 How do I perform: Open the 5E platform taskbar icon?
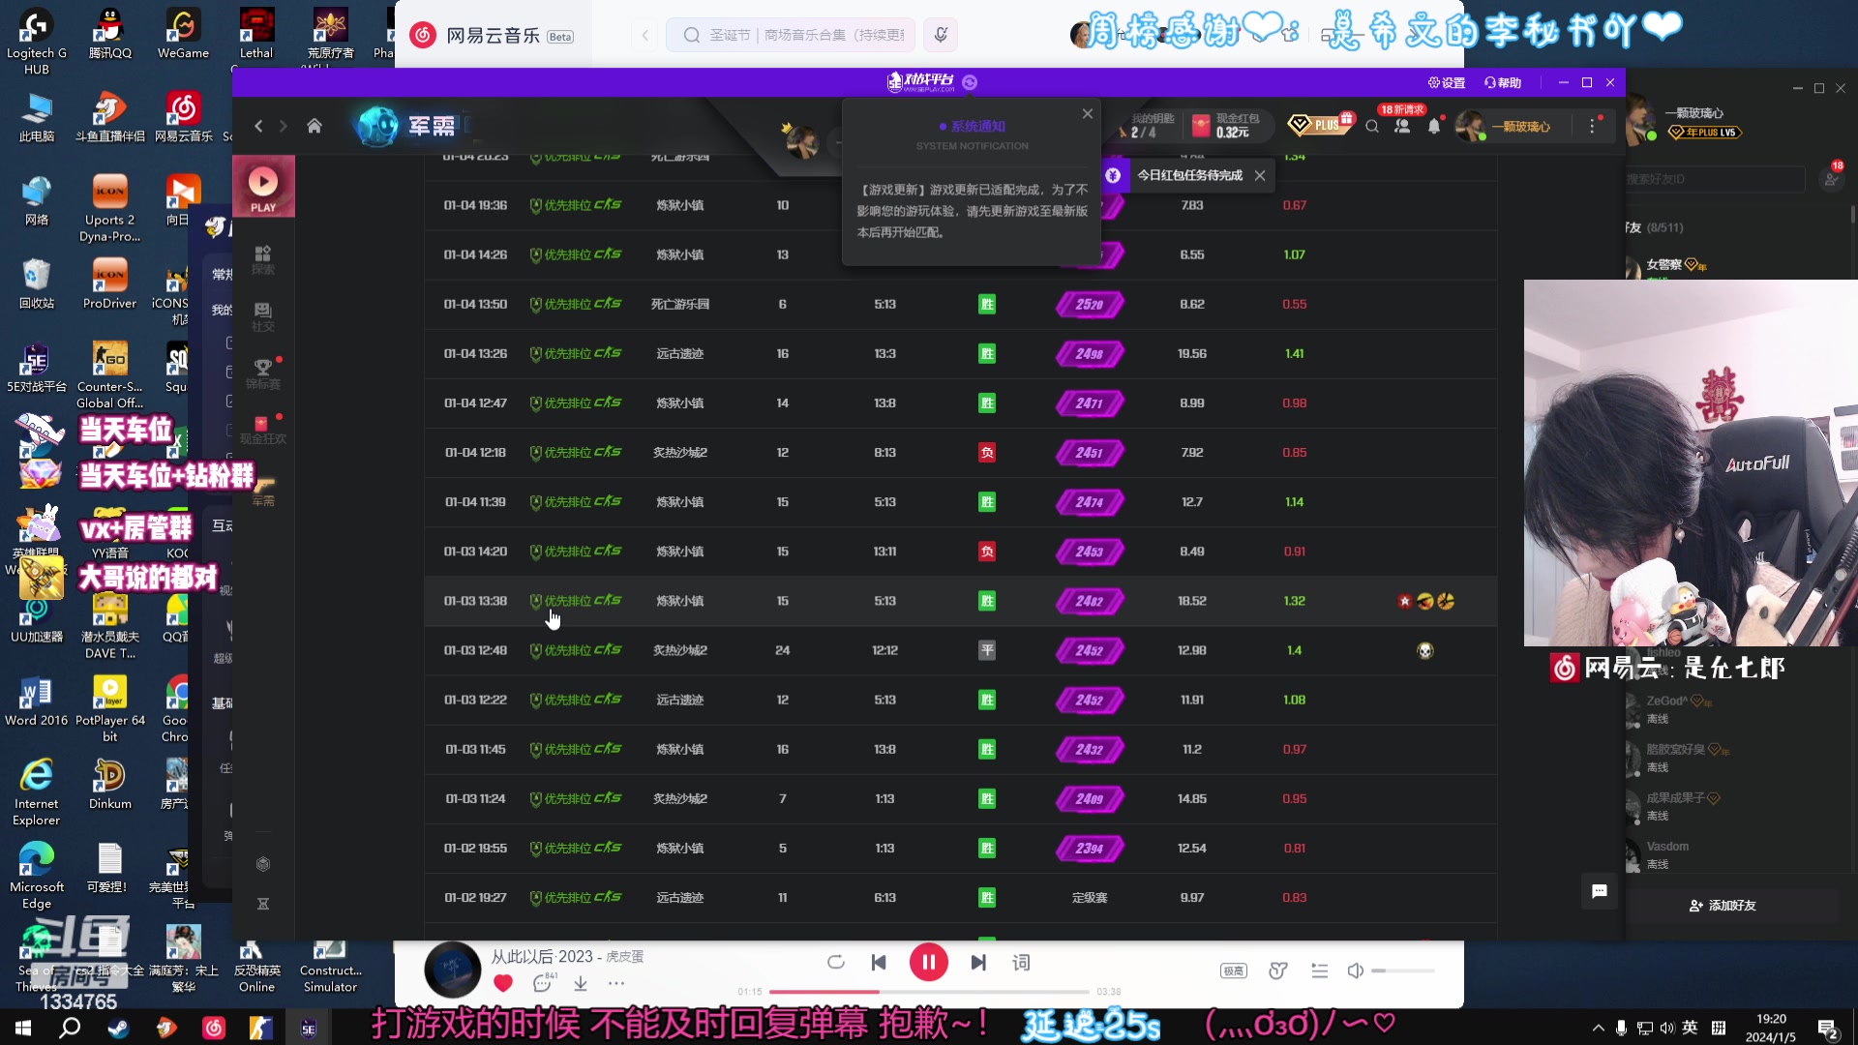tap(309, 1028)
